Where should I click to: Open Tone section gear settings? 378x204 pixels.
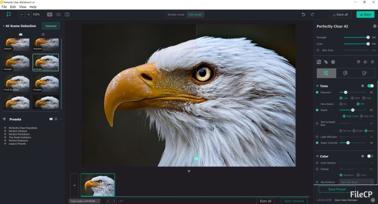tap(363, 86)
